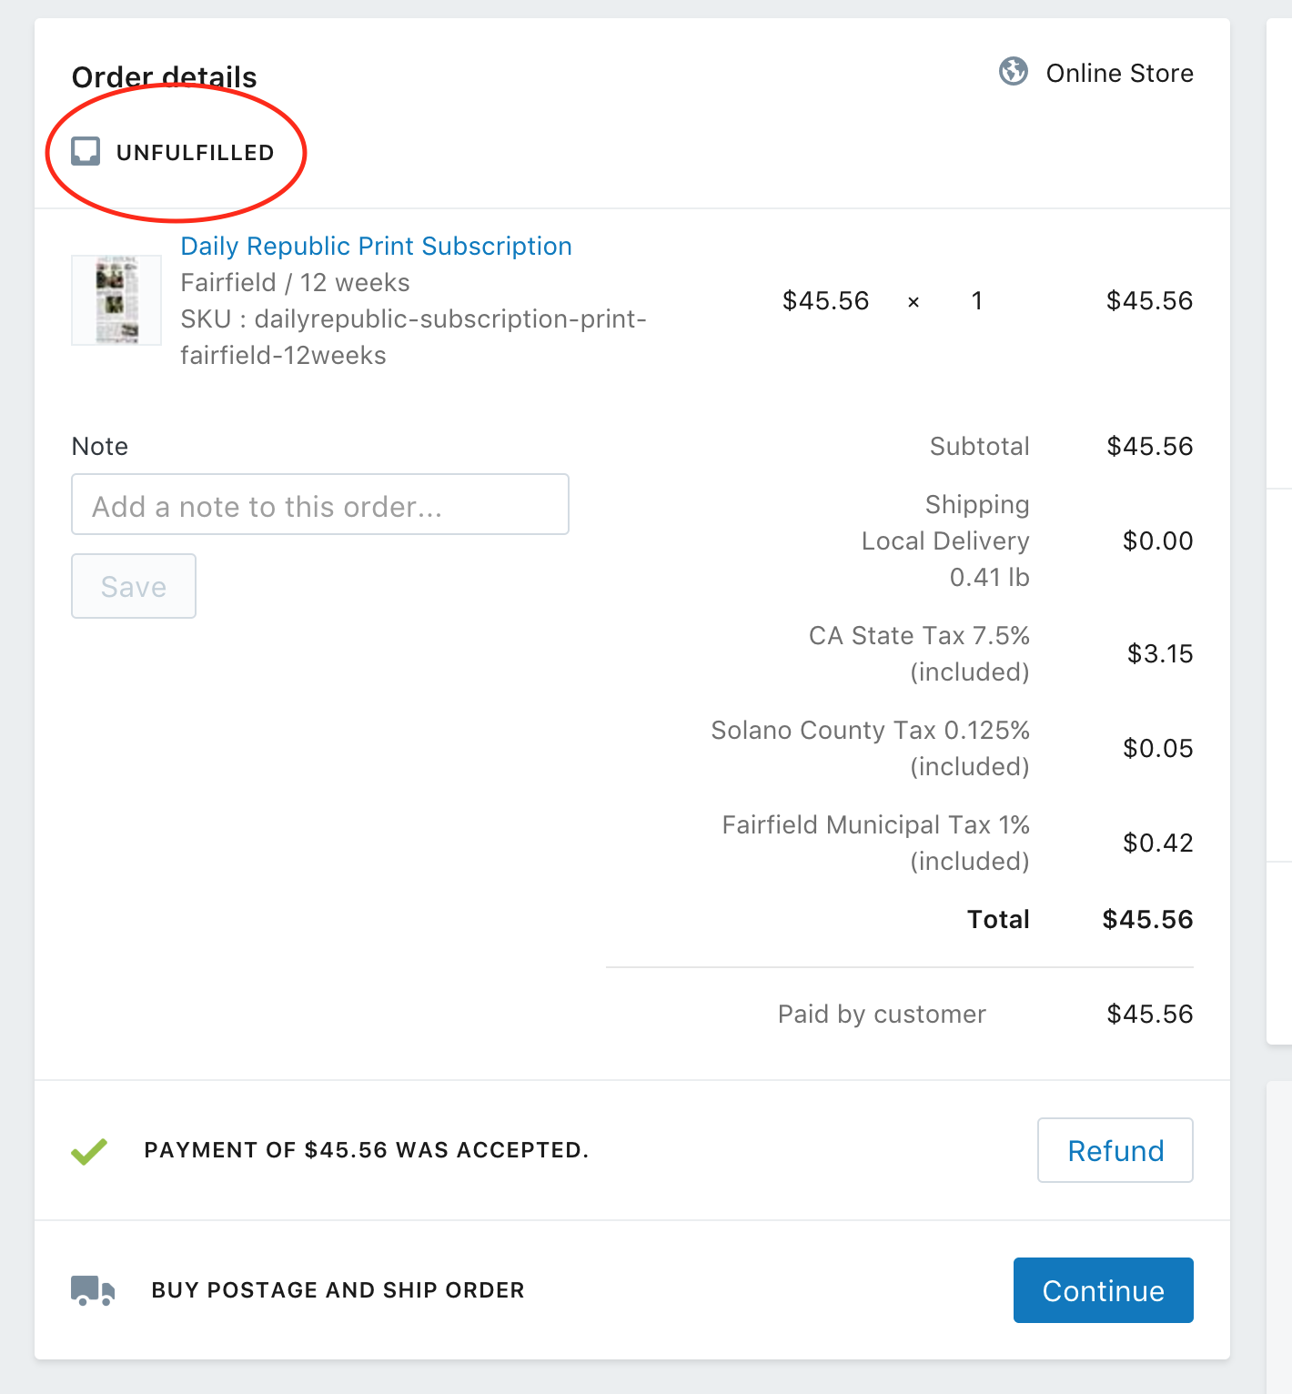Open Daily Republic Print Subscription link
Screen dimensions: 1292x1394
(x=376, y=247)
